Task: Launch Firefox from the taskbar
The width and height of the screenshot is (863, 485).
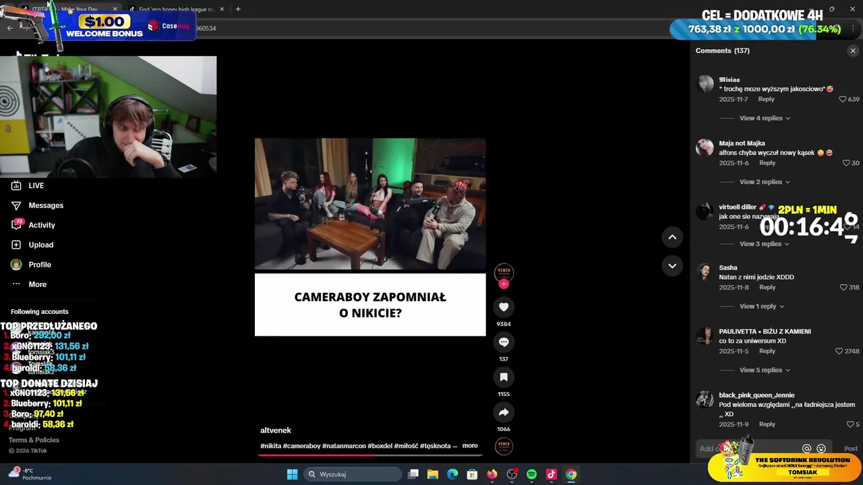Action: [x=492, y=474]
